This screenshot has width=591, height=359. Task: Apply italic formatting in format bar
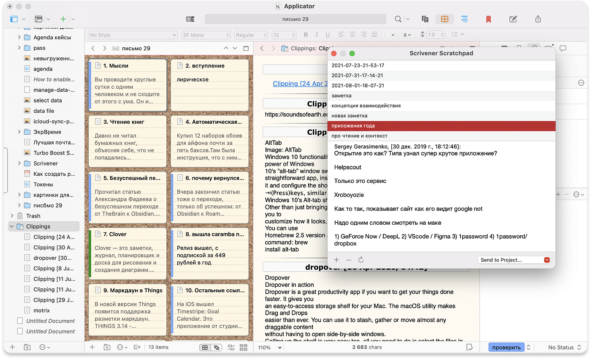coord(317,35)
